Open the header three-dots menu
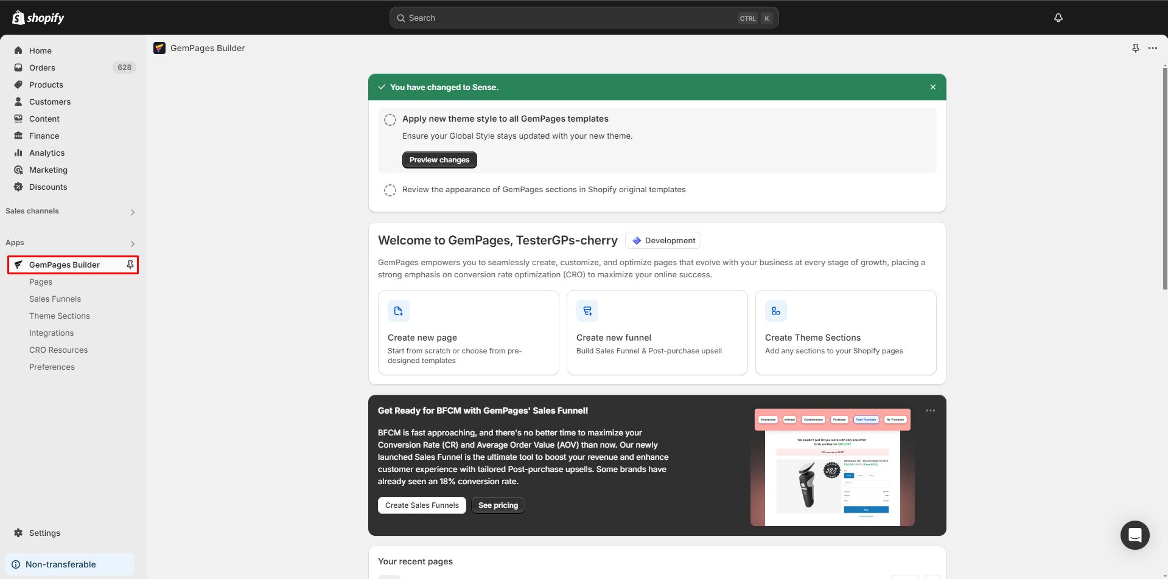 click(x=1153, y=48)
